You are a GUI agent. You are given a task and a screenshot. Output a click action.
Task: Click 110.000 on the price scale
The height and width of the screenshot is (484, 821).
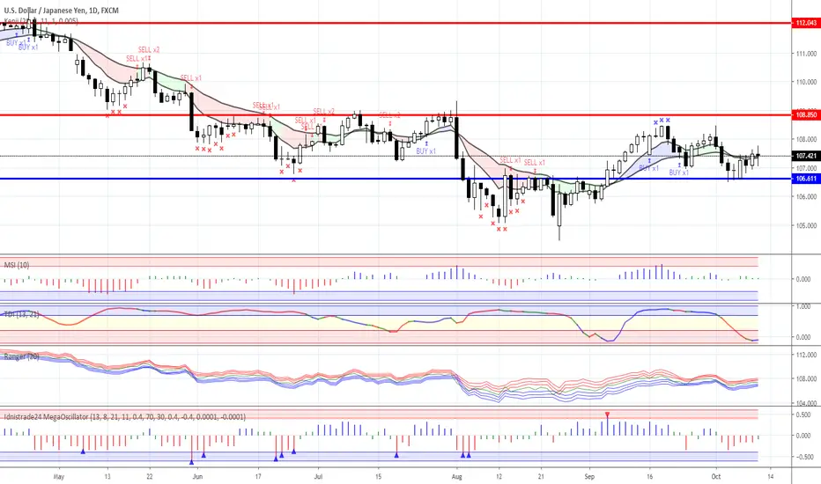tap(806, 82)
